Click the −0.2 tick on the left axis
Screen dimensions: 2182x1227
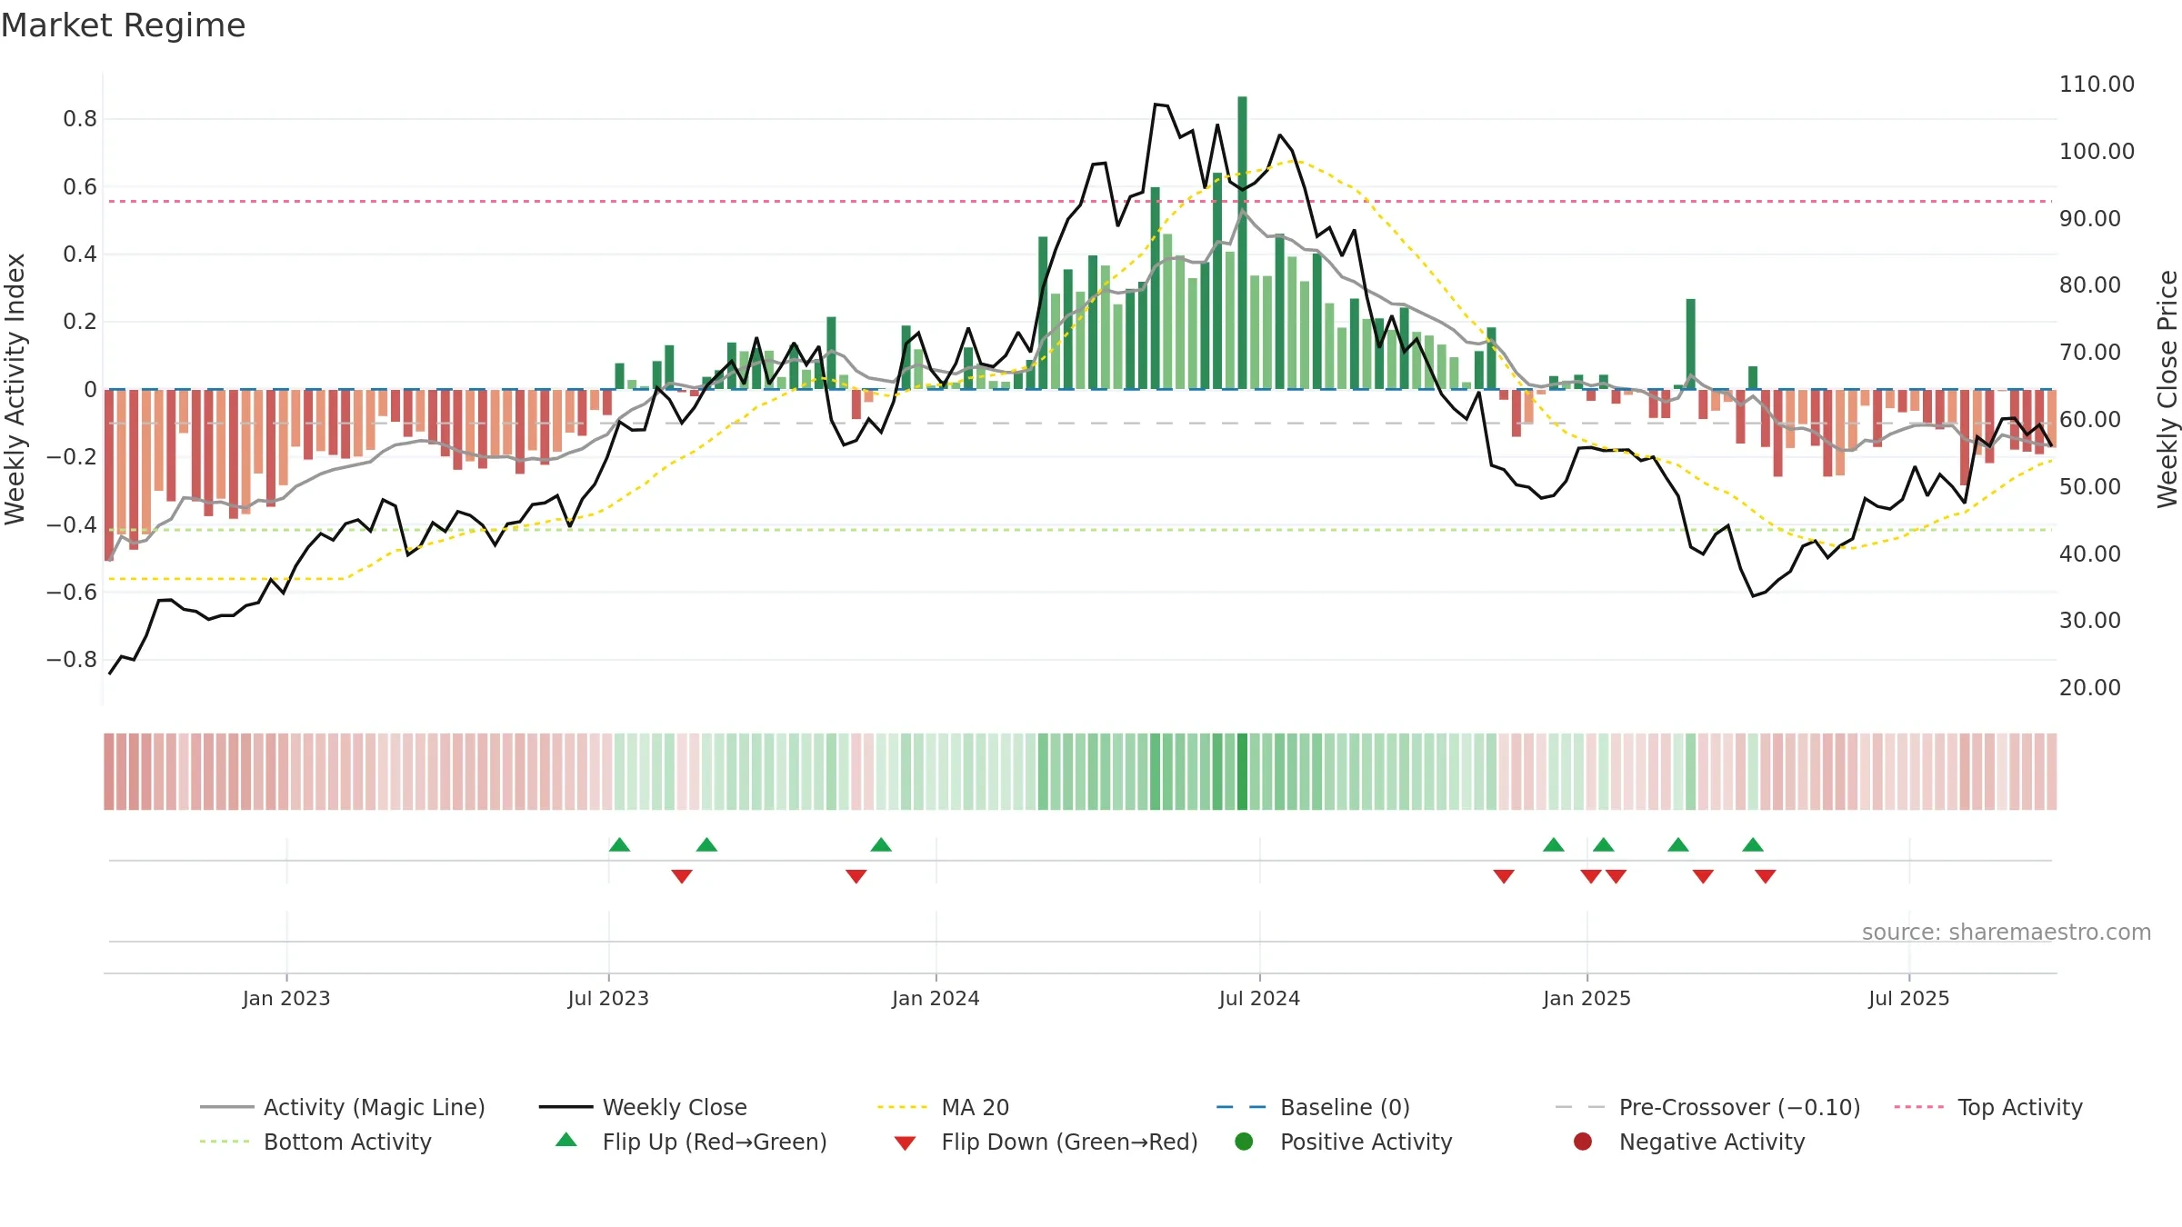72,457
